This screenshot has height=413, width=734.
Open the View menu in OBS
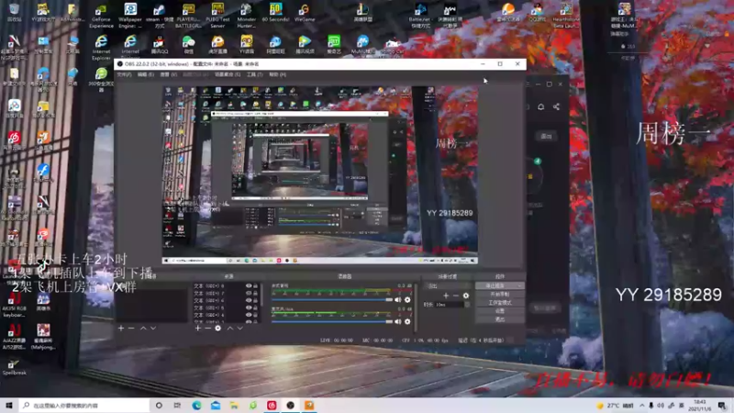(x=169, y=74)
